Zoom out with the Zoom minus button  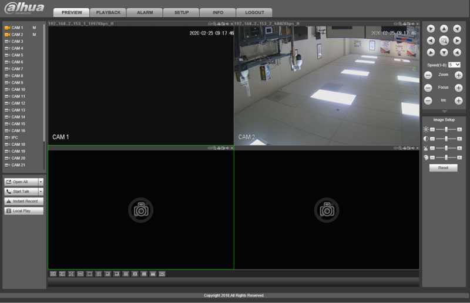coord(428,75)
